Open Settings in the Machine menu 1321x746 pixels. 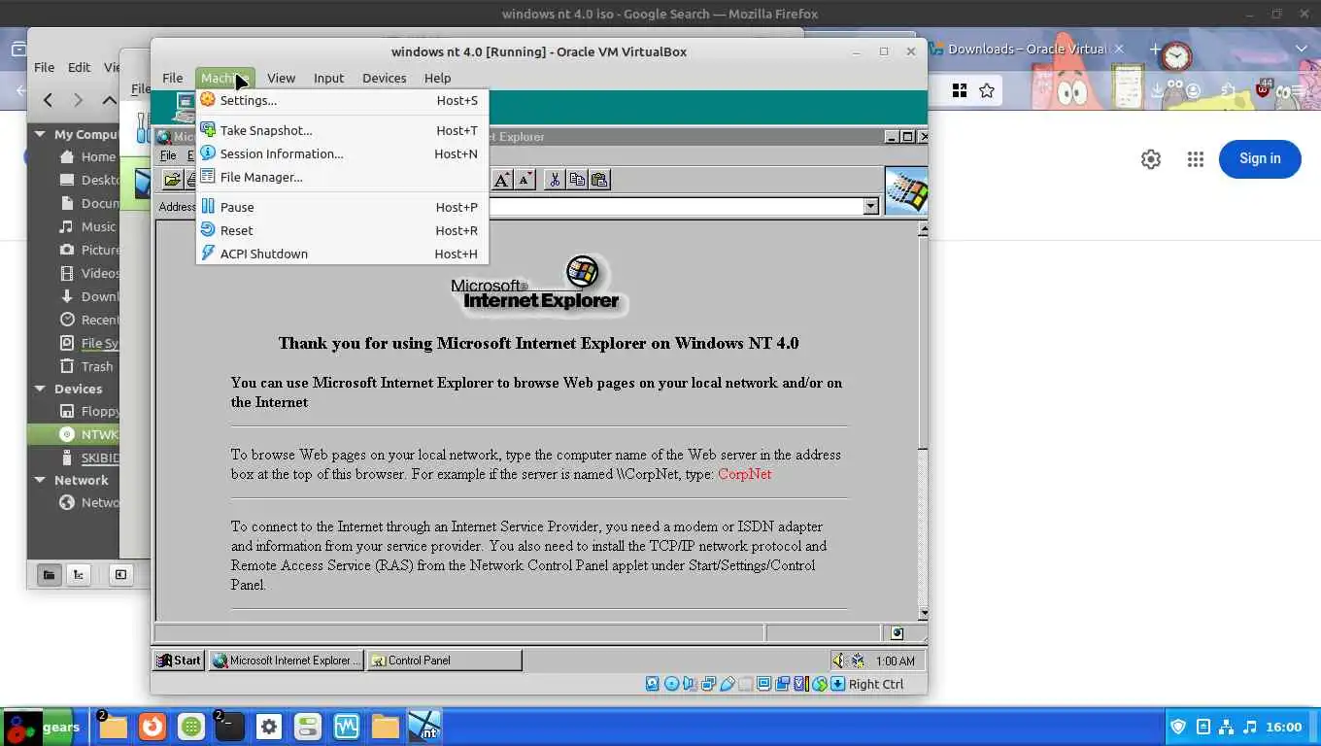pyautogui.click(x=342, y=100)
